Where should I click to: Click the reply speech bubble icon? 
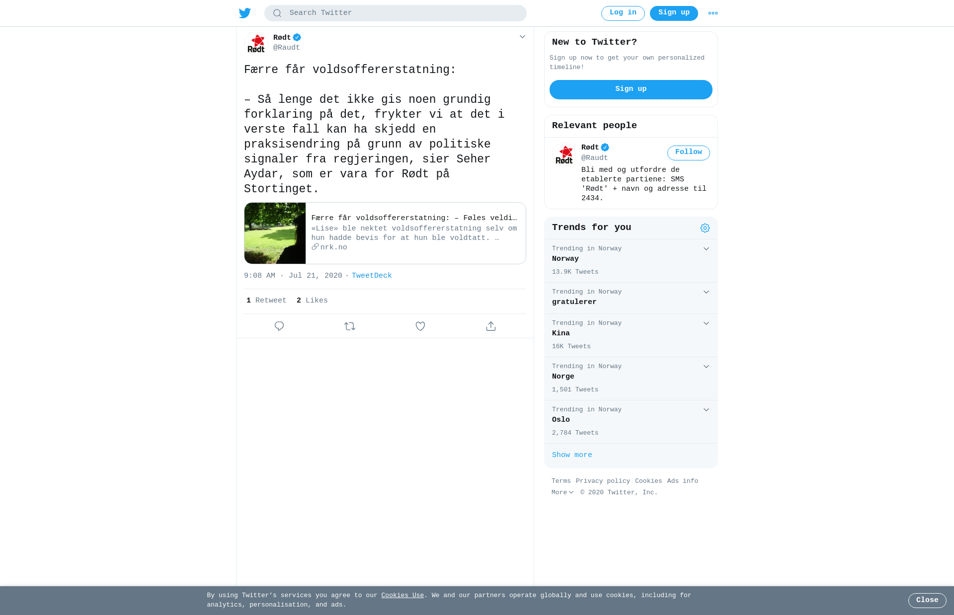279,326
